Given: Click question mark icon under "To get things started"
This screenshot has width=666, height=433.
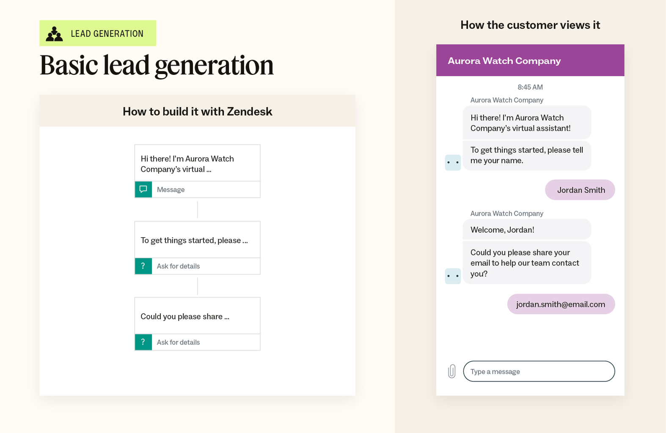Looking at the screenshot, I should click(x=143, y=266).
